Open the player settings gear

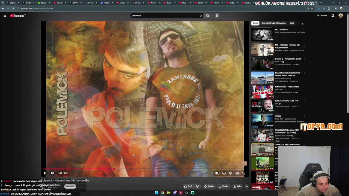click(x=230, y=173)
